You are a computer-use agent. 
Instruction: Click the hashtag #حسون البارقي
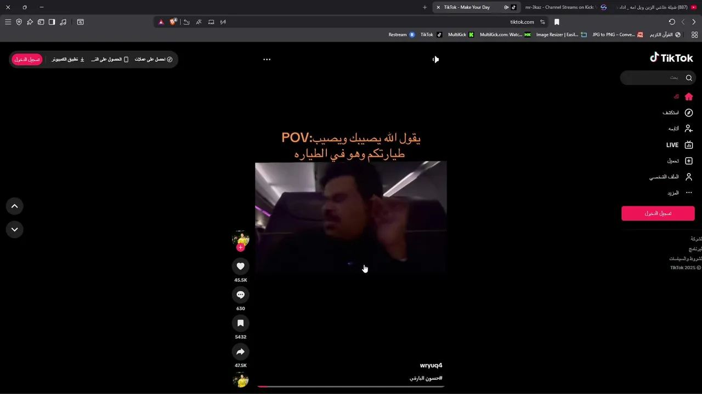pos(426,378)
